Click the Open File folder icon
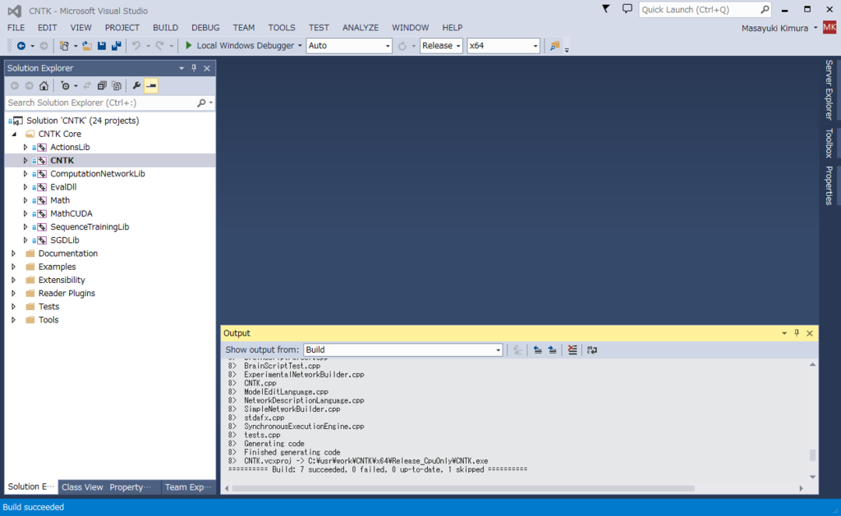 pos(87,46)
